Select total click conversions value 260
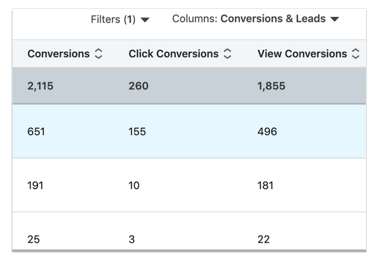This screenshot has width=373, height=259. (x=139, y=86)
